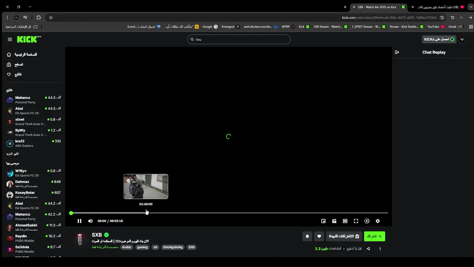Follow SXB with the heart button

click(319, 236)
